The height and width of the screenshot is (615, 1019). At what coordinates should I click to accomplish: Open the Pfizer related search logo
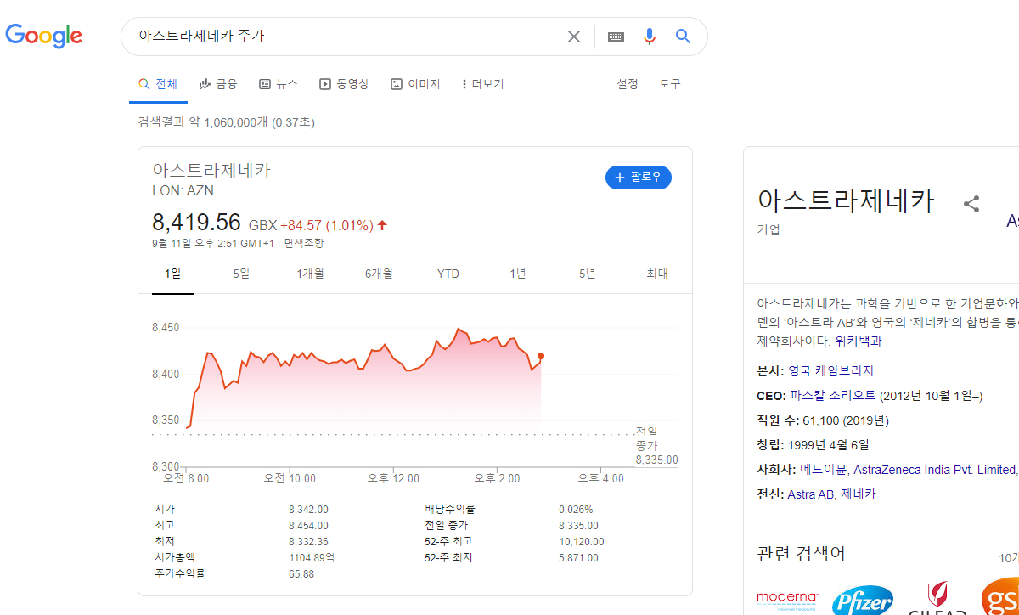[862, 600]
